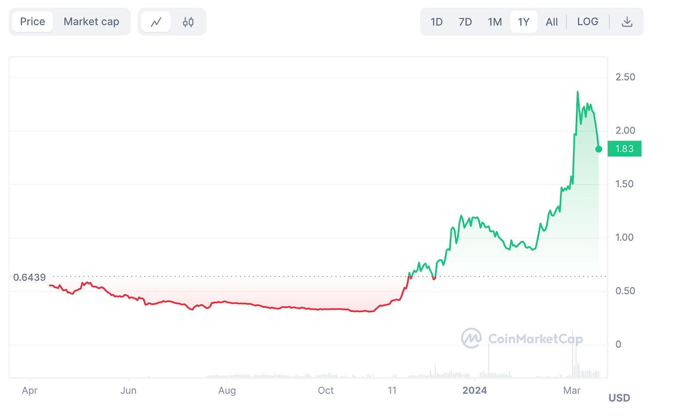Click the 1.00 y-axis label
The width and height of the screenshot is (678, 418).
point(625,237)
